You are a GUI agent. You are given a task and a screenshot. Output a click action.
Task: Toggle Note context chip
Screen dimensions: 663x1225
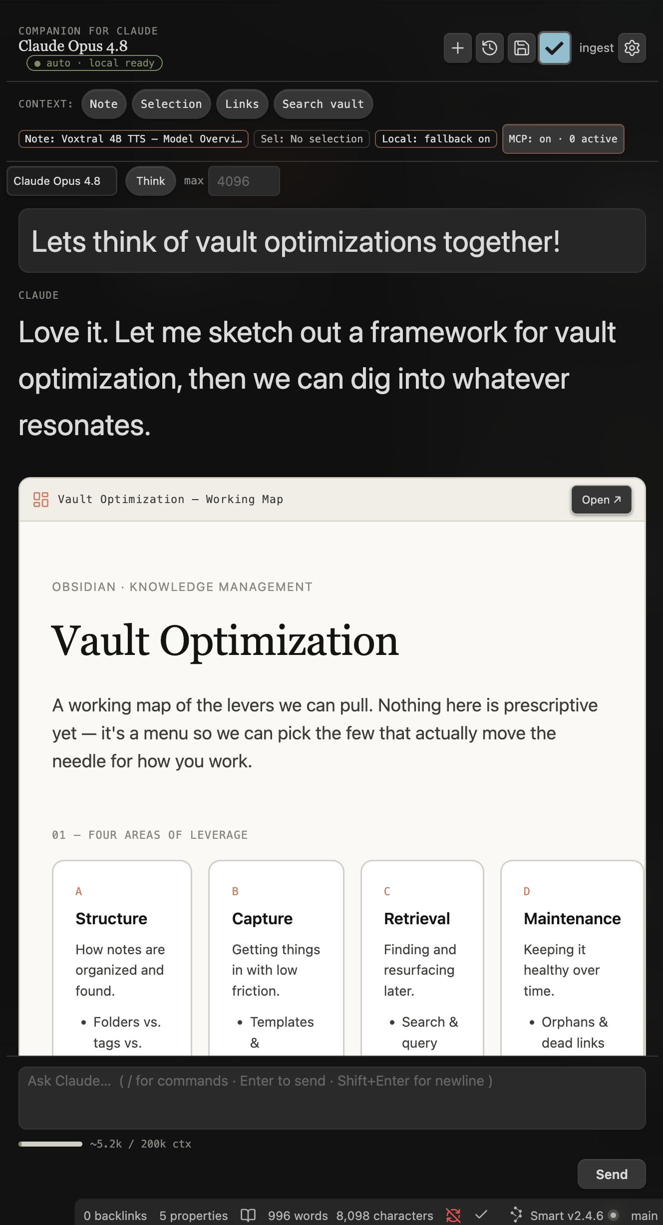point(104,104)
